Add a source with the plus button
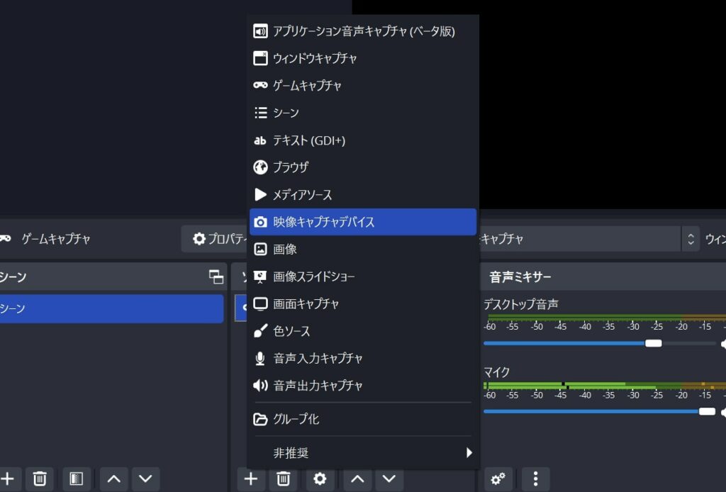Image resolution: width=726 pixels, height=492 pixels. pos(251,479)
